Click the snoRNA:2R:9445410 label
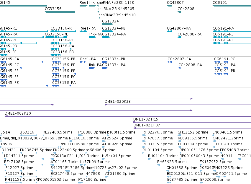This screenshot has height=184, width=251. click(117, 15)
